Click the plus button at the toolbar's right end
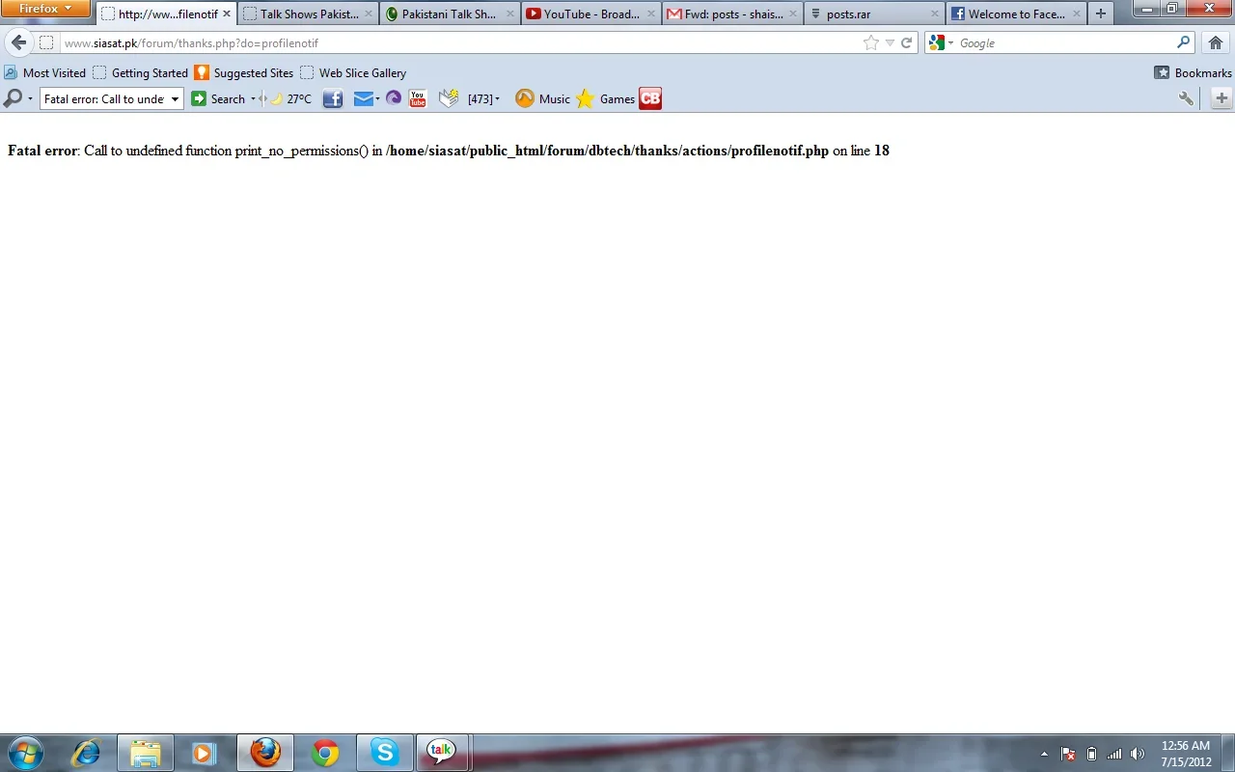 1221,98
